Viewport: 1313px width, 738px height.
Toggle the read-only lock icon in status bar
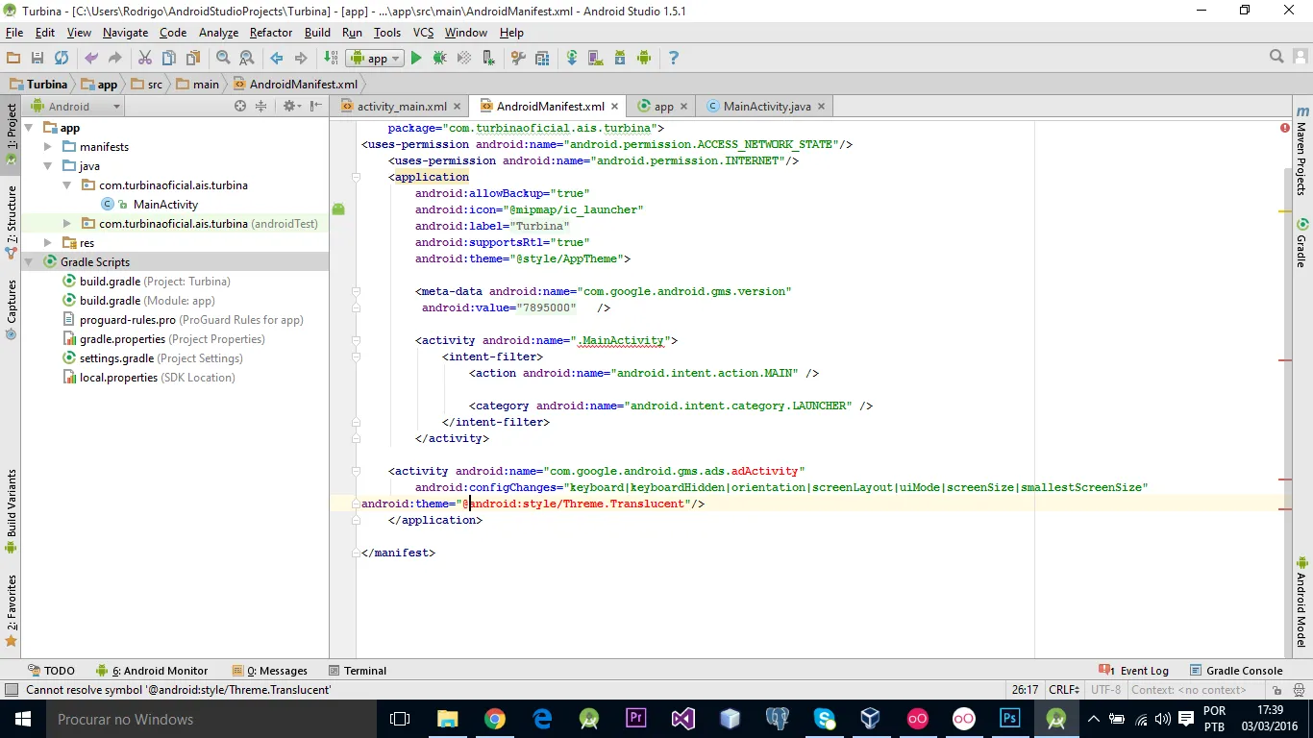[1277, 690]
